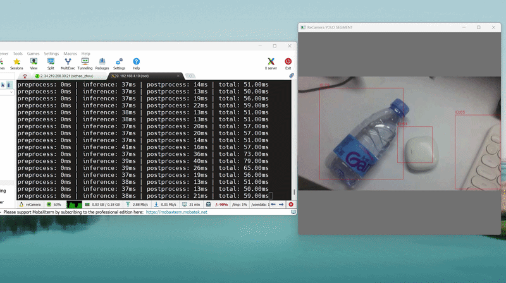Screen dimensions: 506x283
Task: Open a new tab with the plus tab button
Action: (x=190, y=76)
